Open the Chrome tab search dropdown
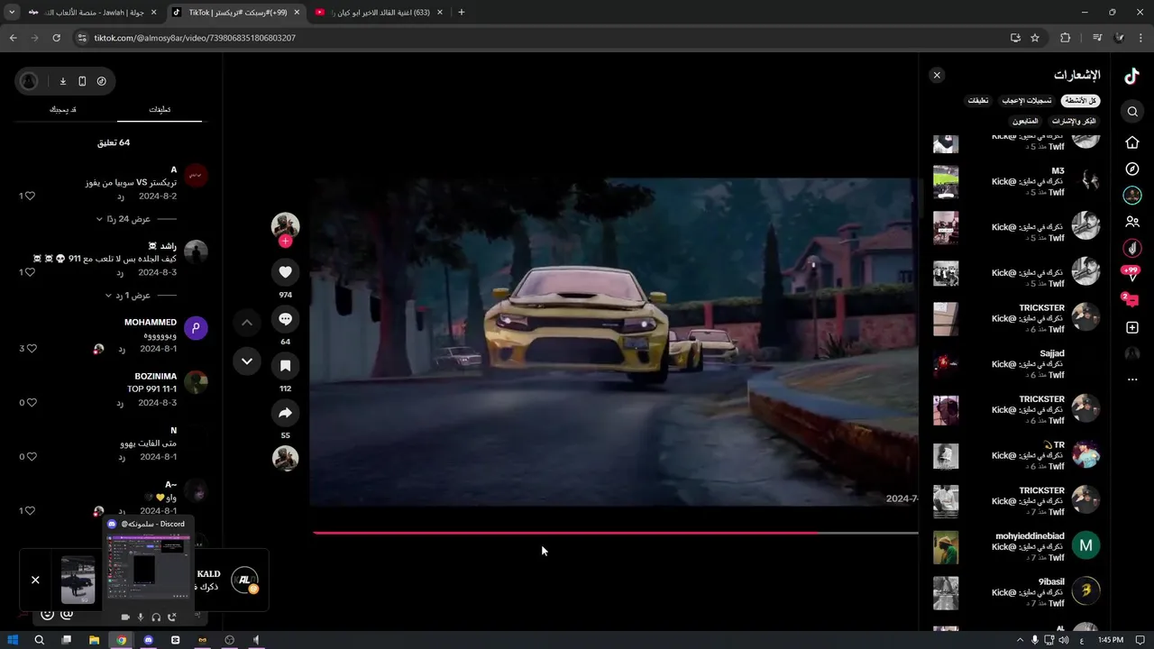The width and height of the screenshot is (1154, 649). tap(11, 13)
